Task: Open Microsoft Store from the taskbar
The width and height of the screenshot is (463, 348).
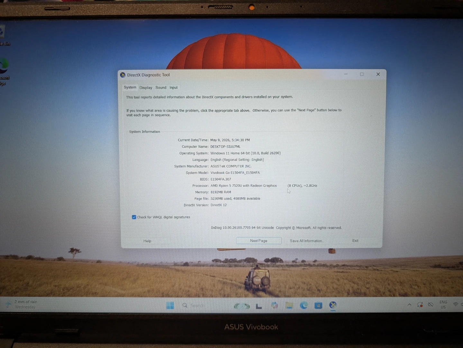Action: coord(318,305)
